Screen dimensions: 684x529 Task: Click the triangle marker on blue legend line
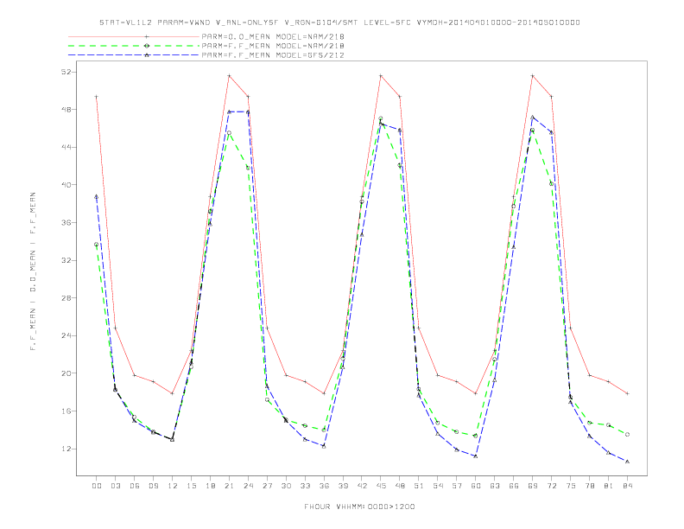147,55
